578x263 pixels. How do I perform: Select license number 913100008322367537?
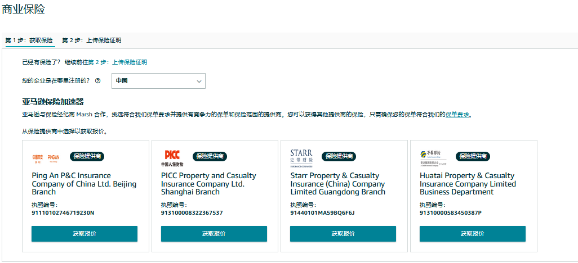(x=192, y=212)
